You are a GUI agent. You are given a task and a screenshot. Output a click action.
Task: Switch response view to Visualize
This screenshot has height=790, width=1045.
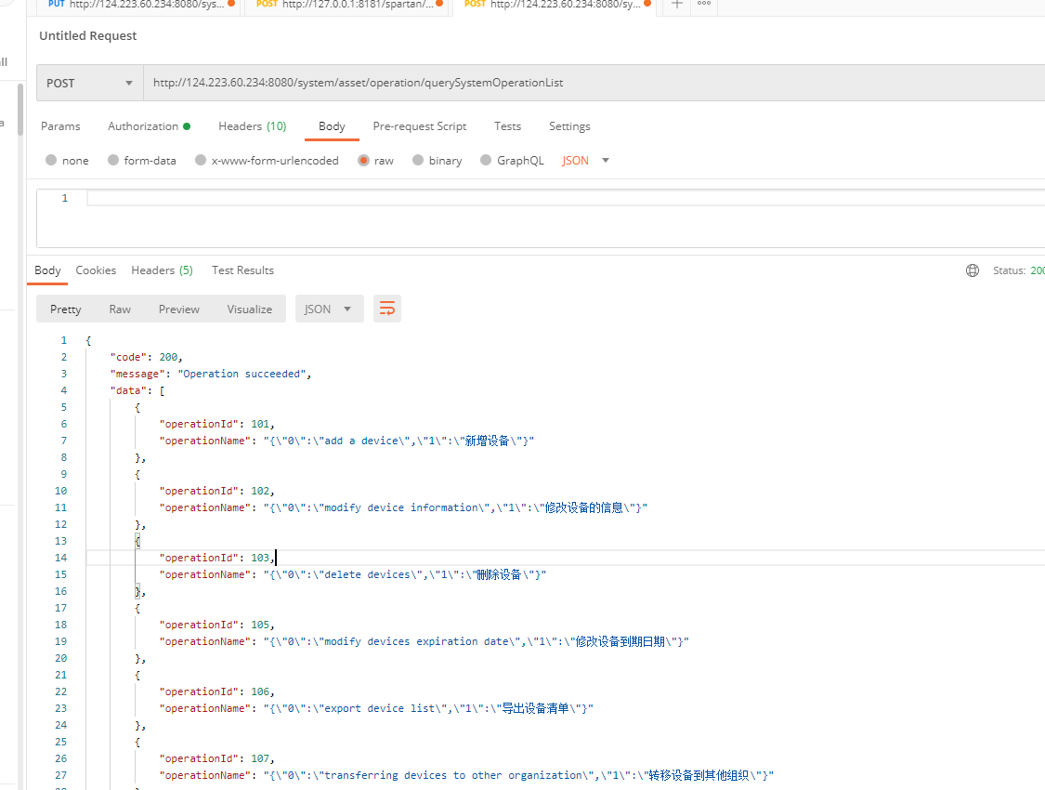[249, 309]
